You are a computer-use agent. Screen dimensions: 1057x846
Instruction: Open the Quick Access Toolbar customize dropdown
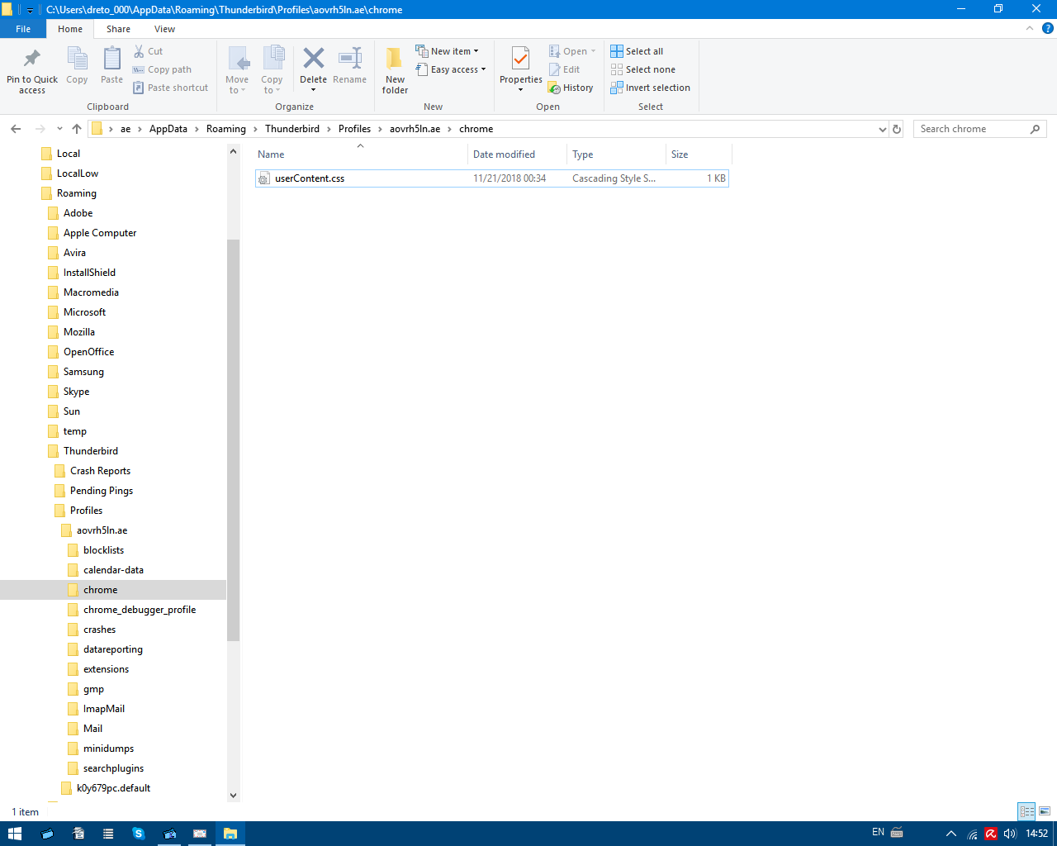click(30, 10)
